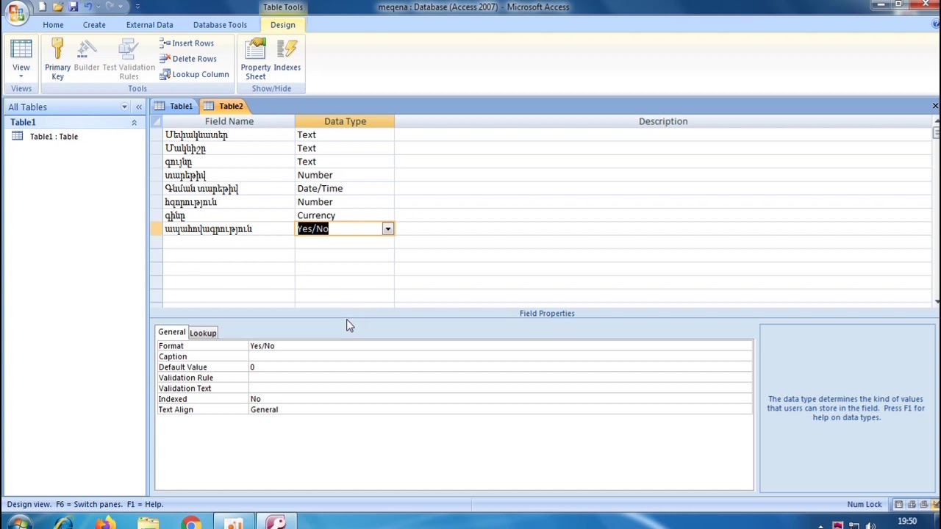Click the Insert Rows tool
Screen dimensions: 941x529
pyautogui.click(x=187, y=43)
